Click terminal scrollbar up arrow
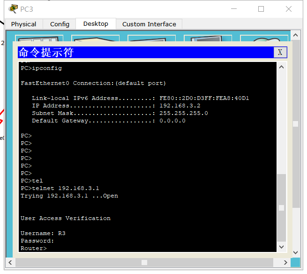 point(281,67)
